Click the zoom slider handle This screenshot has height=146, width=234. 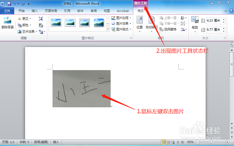pyautogui.click(x=211, y=142)
